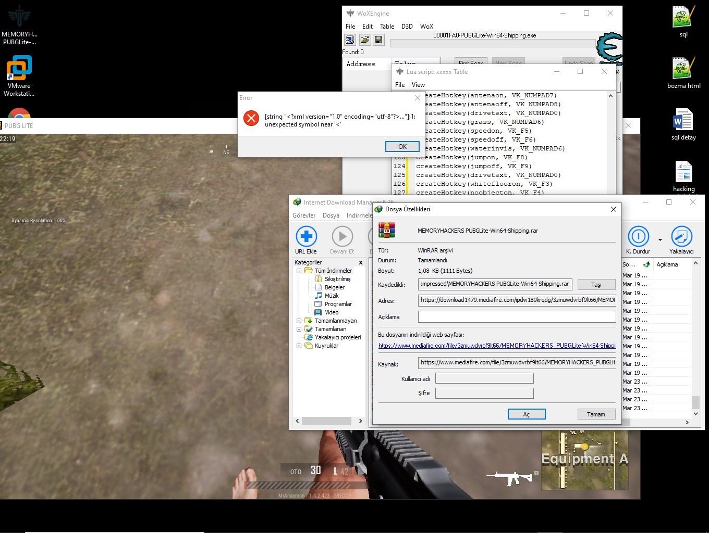Open the Dosya menu in IDM
Image resolution: width=709 pixels, height=533 pixels.
click(331, 215)
